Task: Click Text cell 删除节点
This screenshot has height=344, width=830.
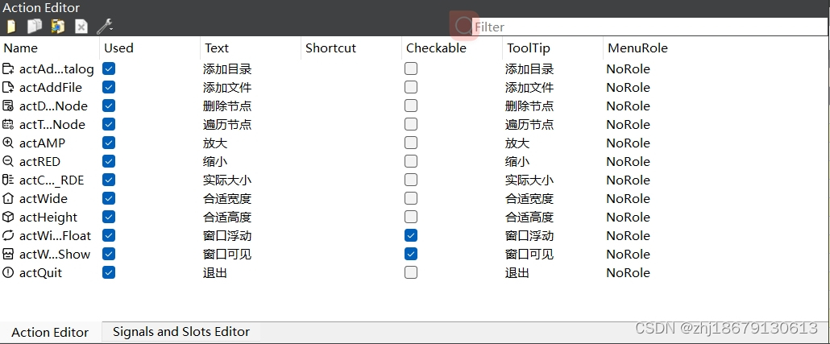Action: 227,106
